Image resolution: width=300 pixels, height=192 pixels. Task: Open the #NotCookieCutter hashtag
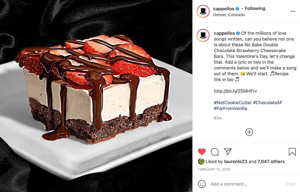[x=232, y=103]
